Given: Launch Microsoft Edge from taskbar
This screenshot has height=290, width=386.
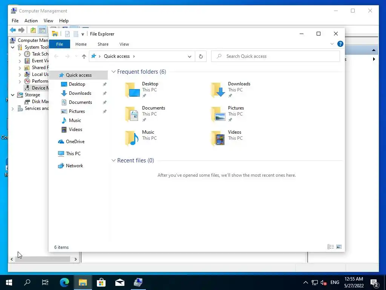Looking at the screenshot, I should (64, 282).
